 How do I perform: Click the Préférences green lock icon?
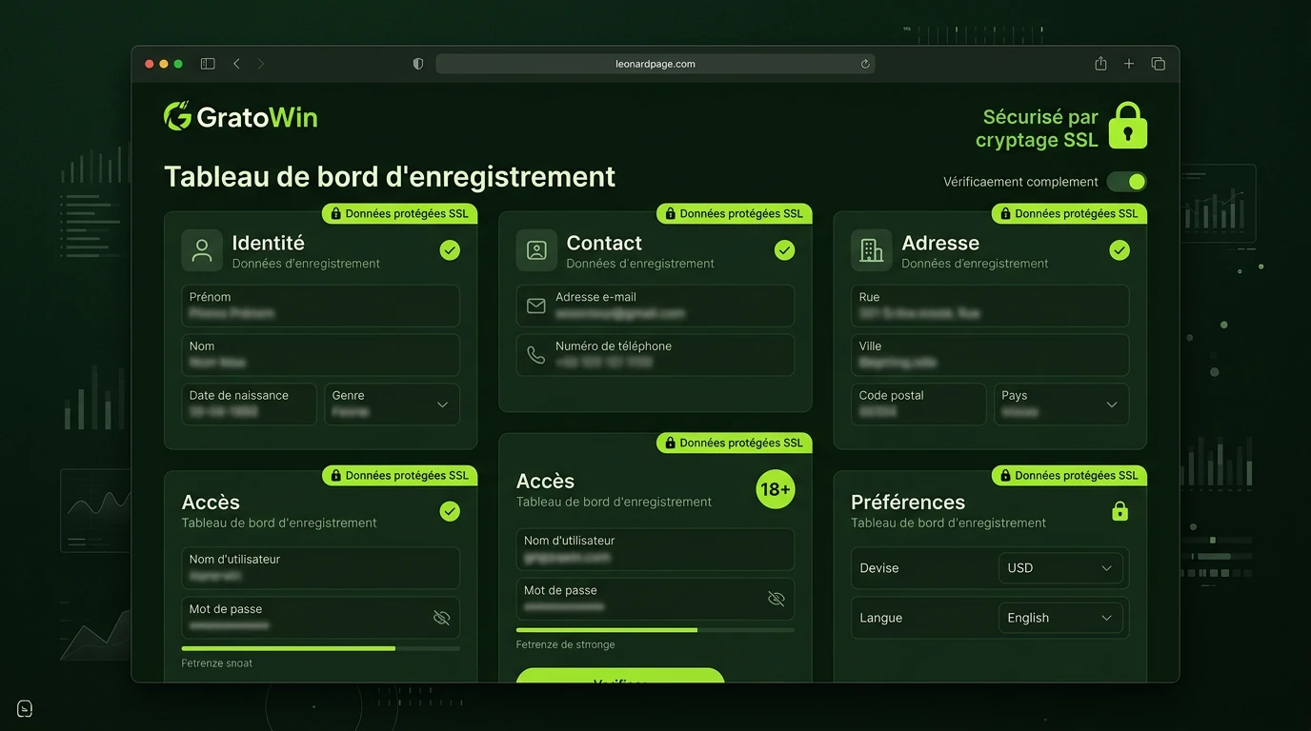pyautogui.click(x=1120, y=512)
